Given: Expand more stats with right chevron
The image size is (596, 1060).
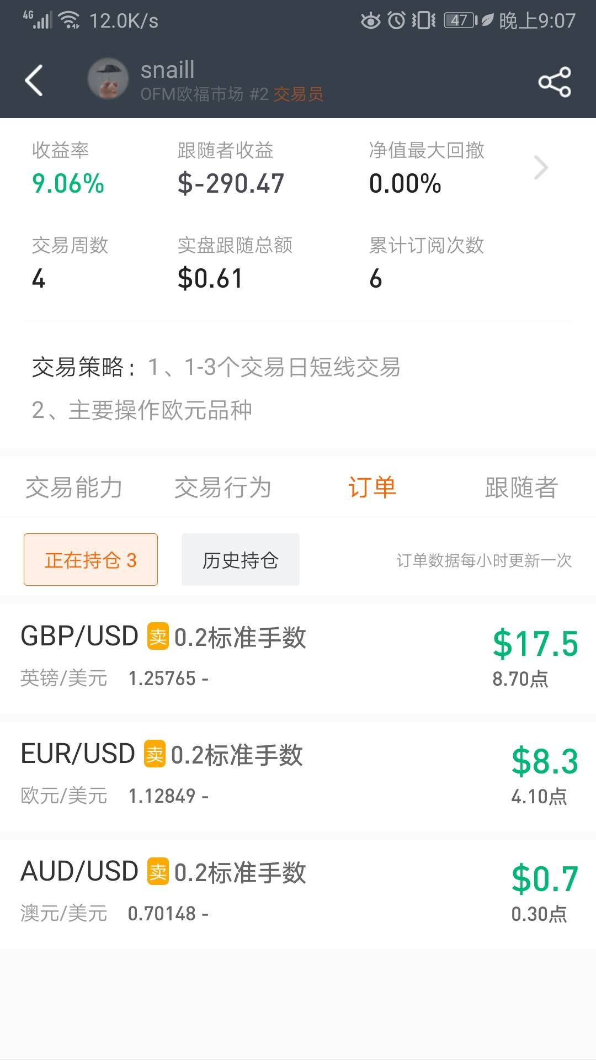Looking at the screenshot, I should pyautogui.click(x=541, y=168).
